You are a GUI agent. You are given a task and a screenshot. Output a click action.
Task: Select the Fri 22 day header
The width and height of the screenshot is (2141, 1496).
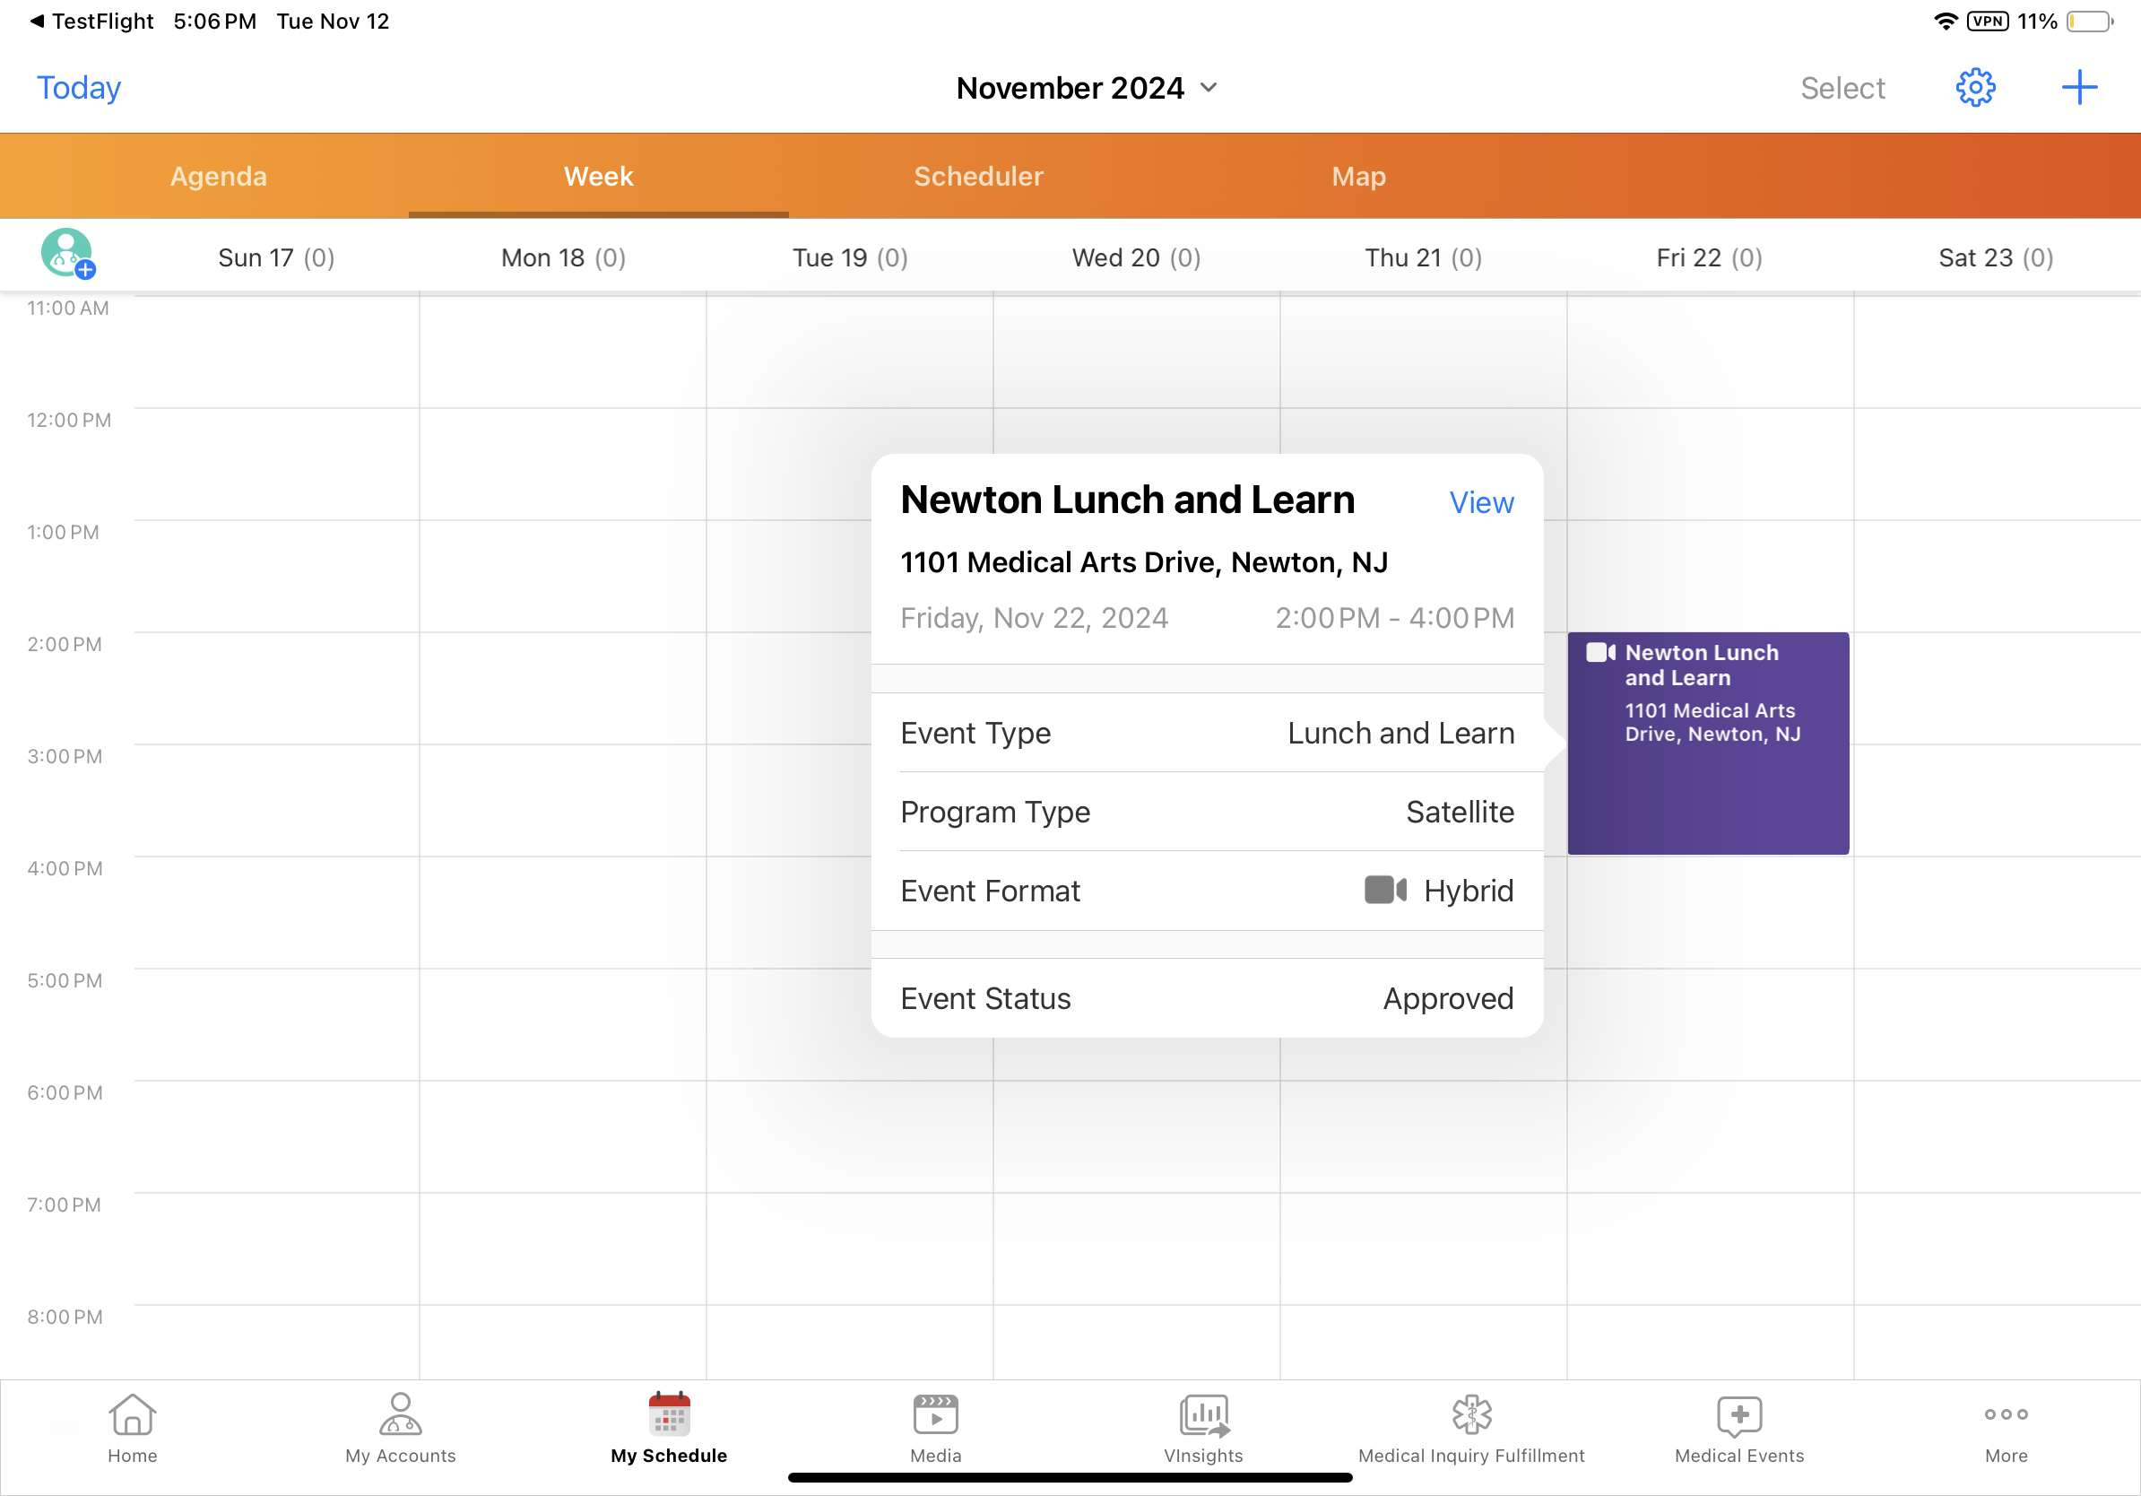pos(1708,257)
